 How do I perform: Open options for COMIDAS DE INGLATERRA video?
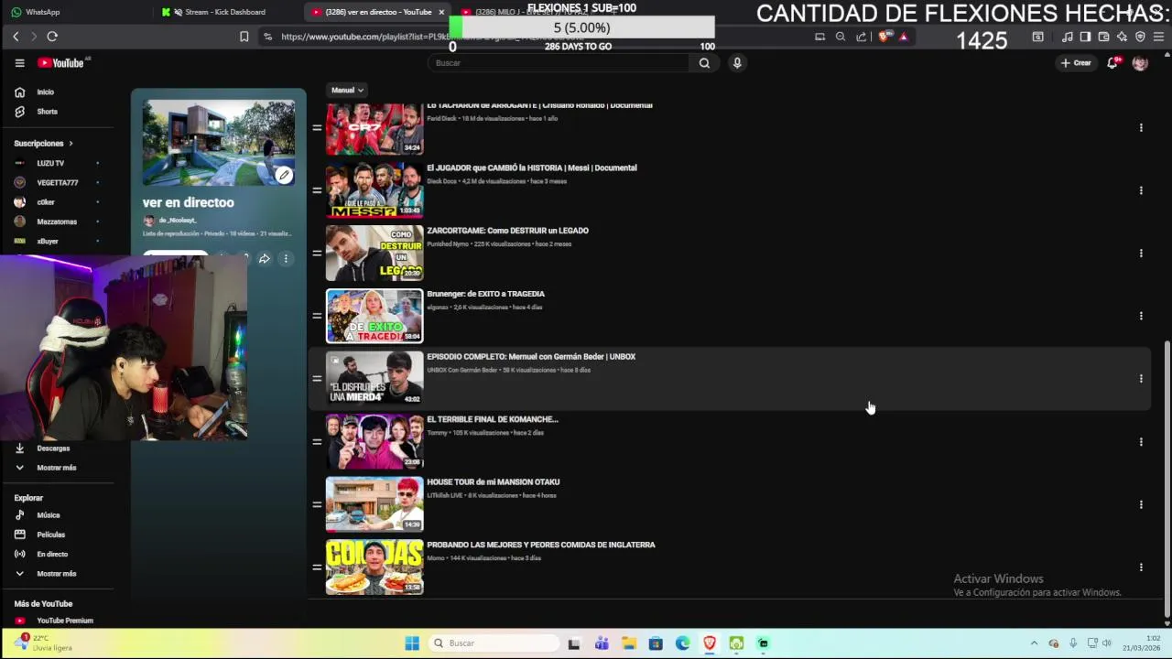click(1141, 567)
